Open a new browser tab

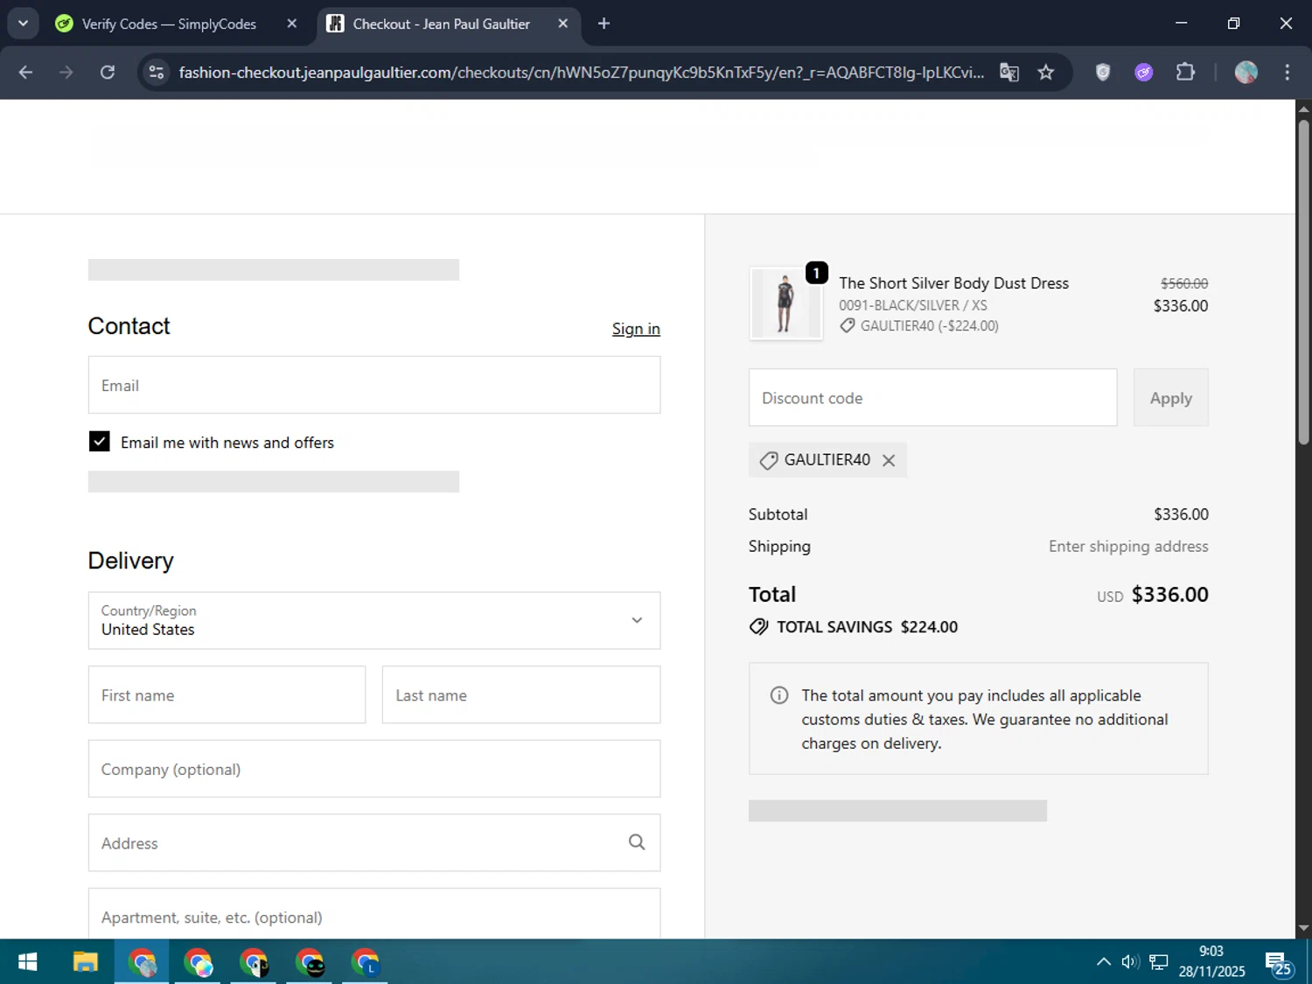604,24
